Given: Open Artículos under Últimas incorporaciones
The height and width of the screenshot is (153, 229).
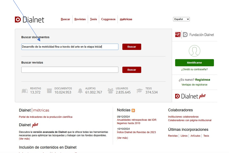Looking at the screenshot, I should coord(195,136).
